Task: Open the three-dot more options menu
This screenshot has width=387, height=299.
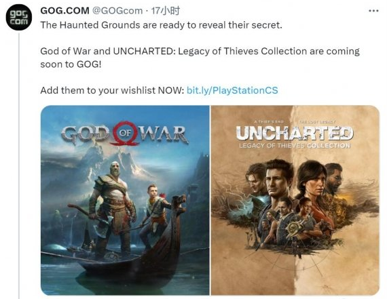Action: point(373,11)
